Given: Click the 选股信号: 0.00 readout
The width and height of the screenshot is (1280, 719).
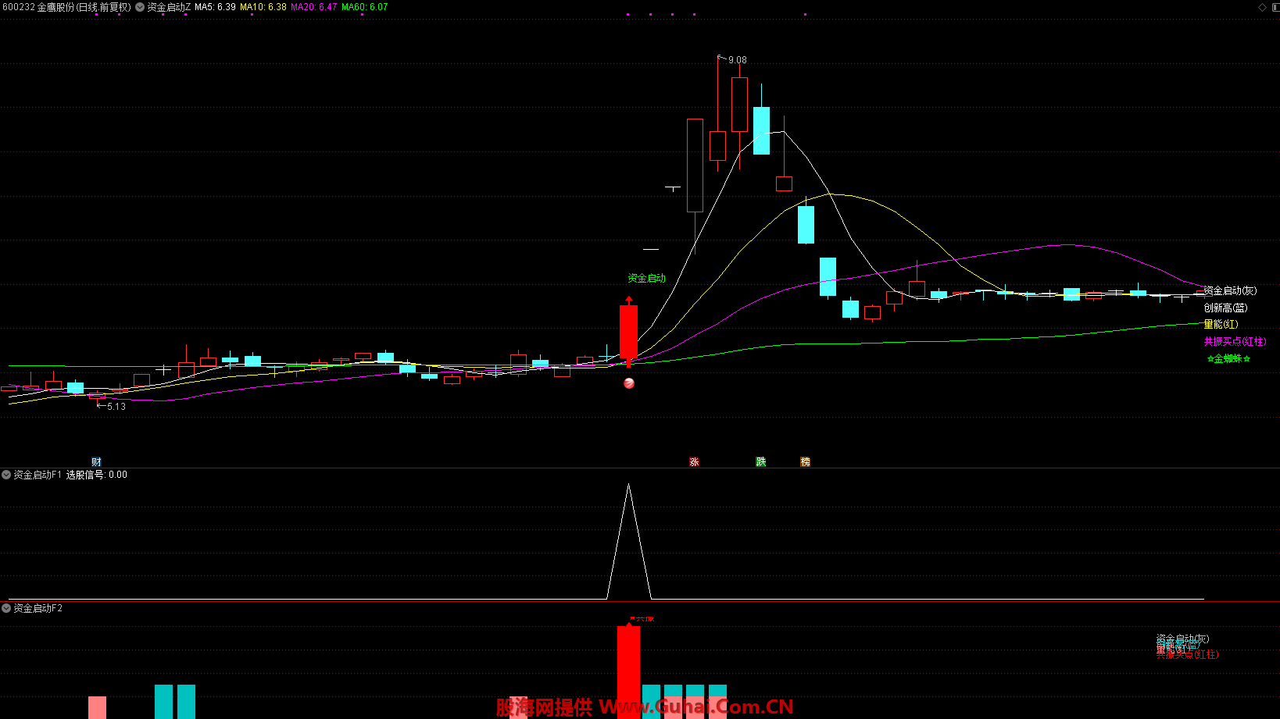Looking at the screenshot, I should (96, 475).
